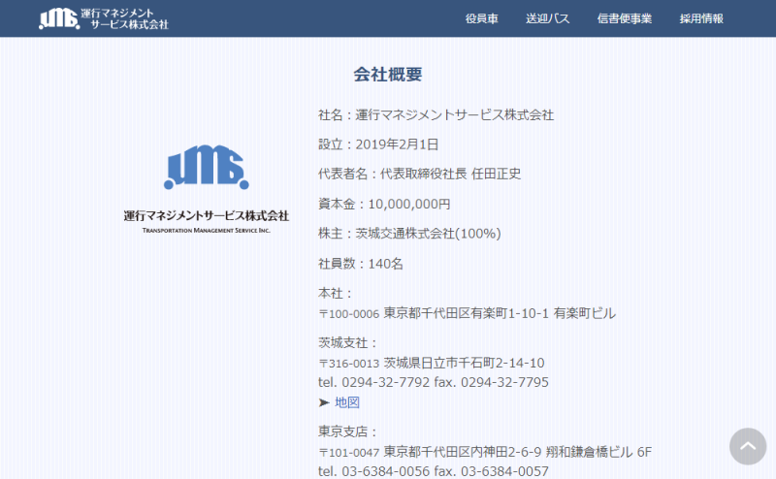The image size is (776, 479).
Task: Click the 会社概要 heading
Action: (387, 75)
